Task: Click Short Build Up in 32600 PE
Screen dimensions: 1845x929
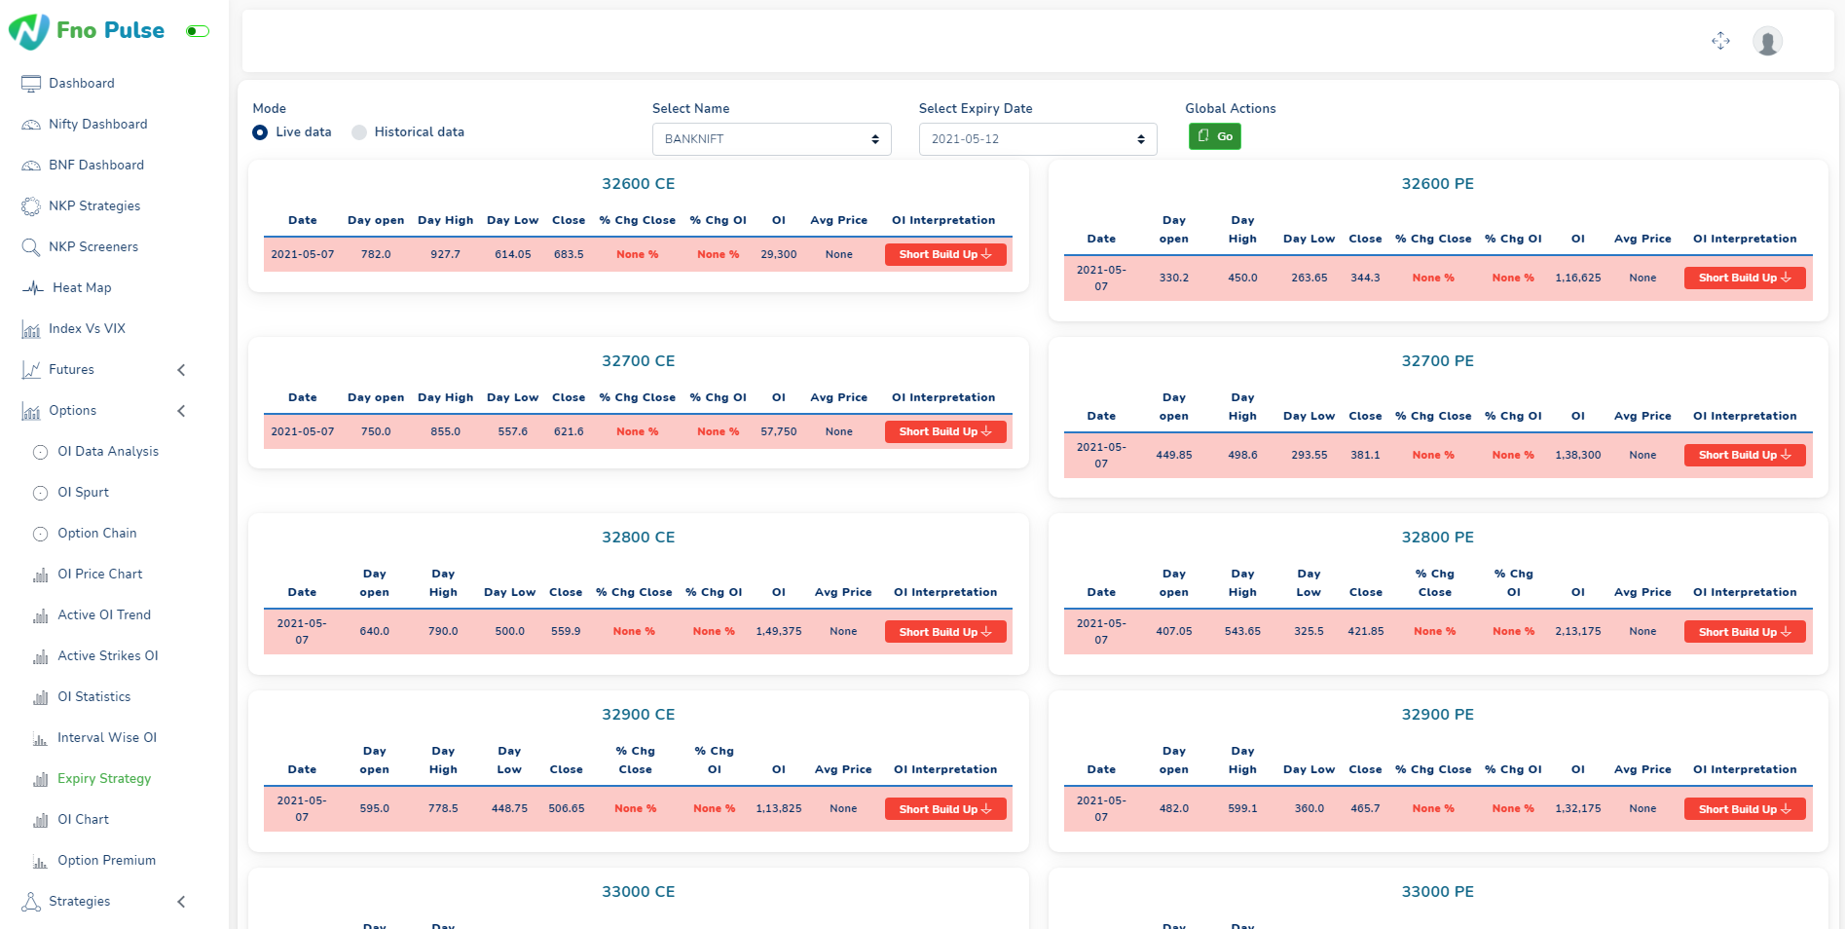Action: pyautogui.click(x=1745, y=279)
